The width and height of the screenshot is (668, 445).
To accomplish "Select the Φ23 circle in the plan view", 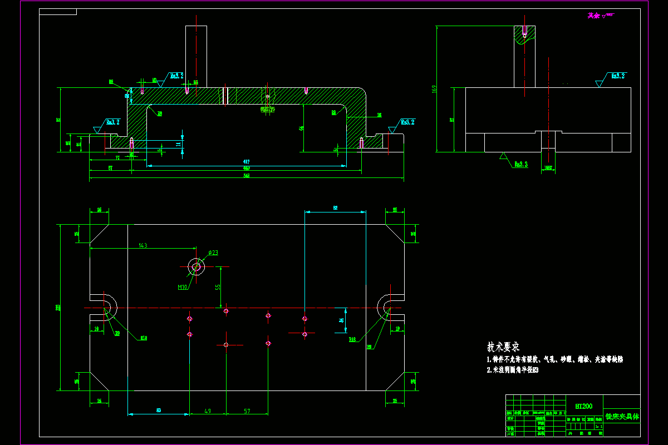I will point(196,266).
